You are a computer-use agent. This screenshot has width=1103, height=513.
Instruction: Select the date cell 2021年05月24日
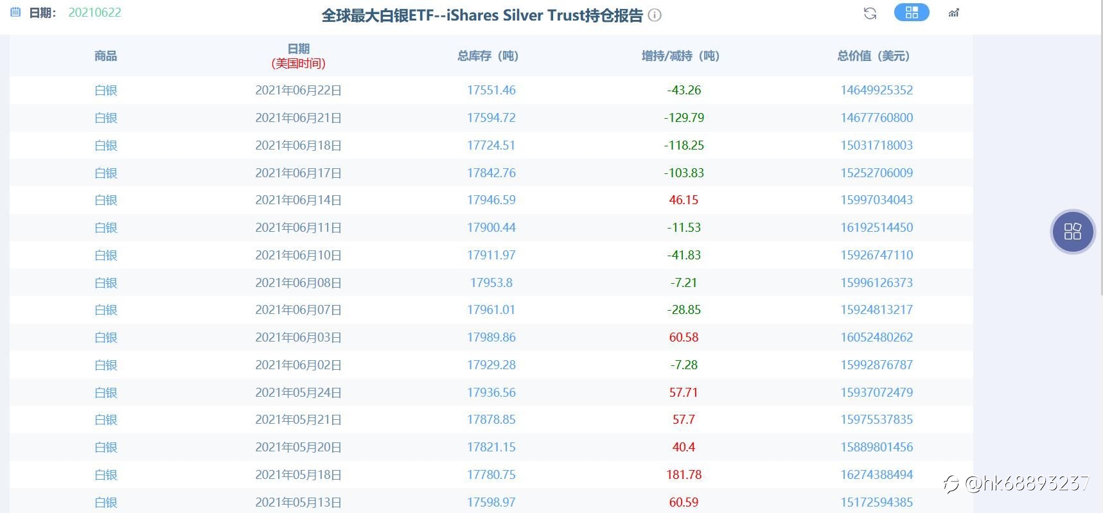(x=299, y=392)
